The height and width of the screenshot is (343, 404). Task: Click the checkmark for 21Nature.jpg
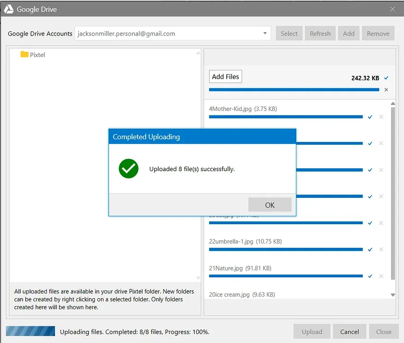(370, 276)
